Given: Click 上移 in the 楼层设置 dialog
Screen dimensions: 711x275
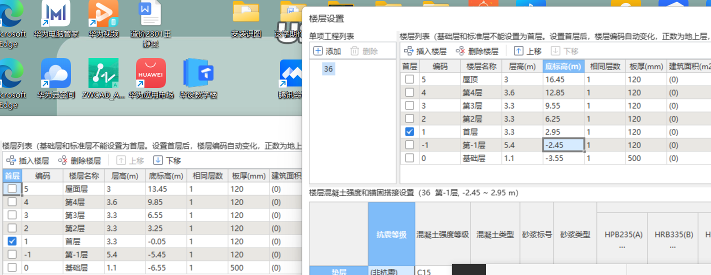Looking at the screenshot, I should [x=528, y=51].
